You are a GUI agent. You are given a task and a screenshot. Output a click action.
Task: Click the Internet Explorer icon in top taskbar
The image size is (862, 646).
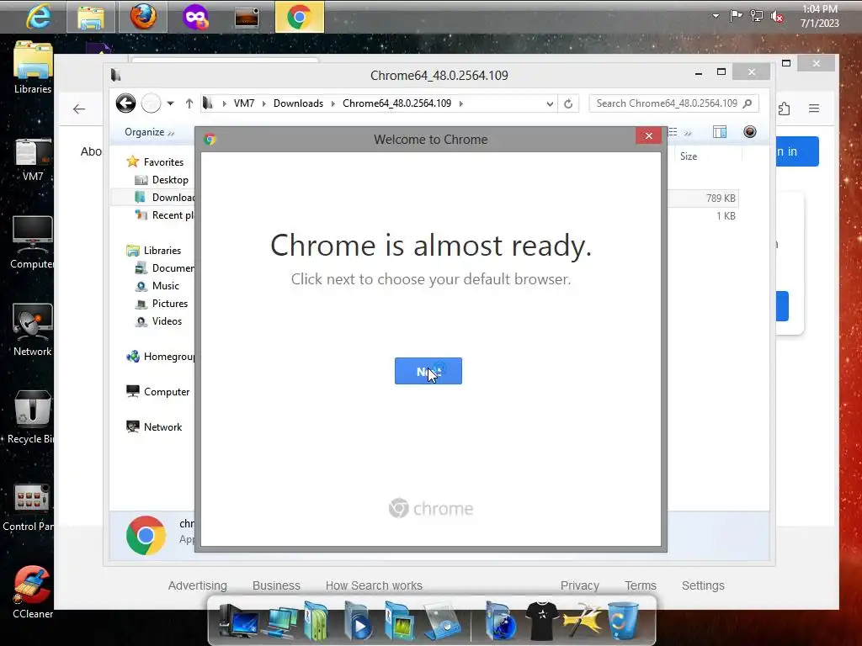point(39,17)
